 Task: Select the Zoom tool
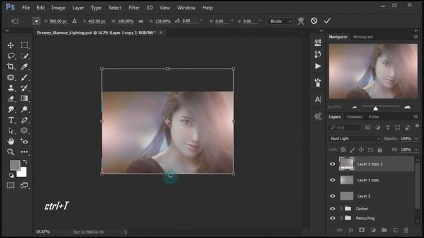click(x=11, y=151)
